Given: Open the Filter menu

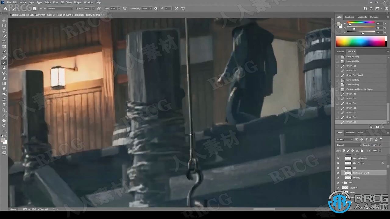Looking at the screenshot, I should tap(56, 2).
